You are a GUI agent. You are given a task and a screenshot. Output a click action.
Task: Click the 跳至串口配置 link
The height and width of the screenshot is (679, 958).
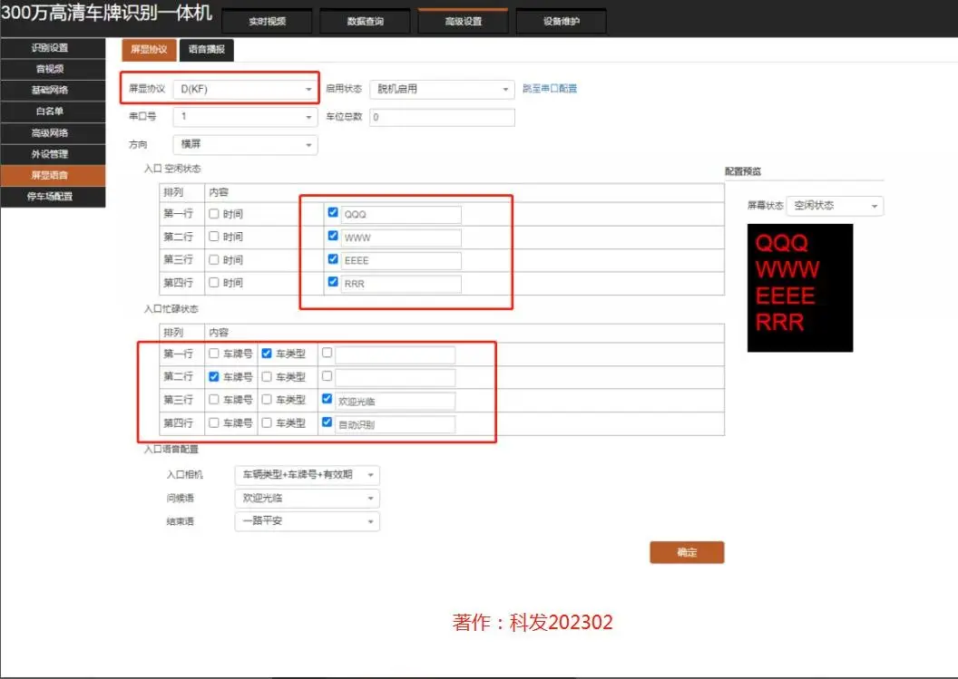551,89
